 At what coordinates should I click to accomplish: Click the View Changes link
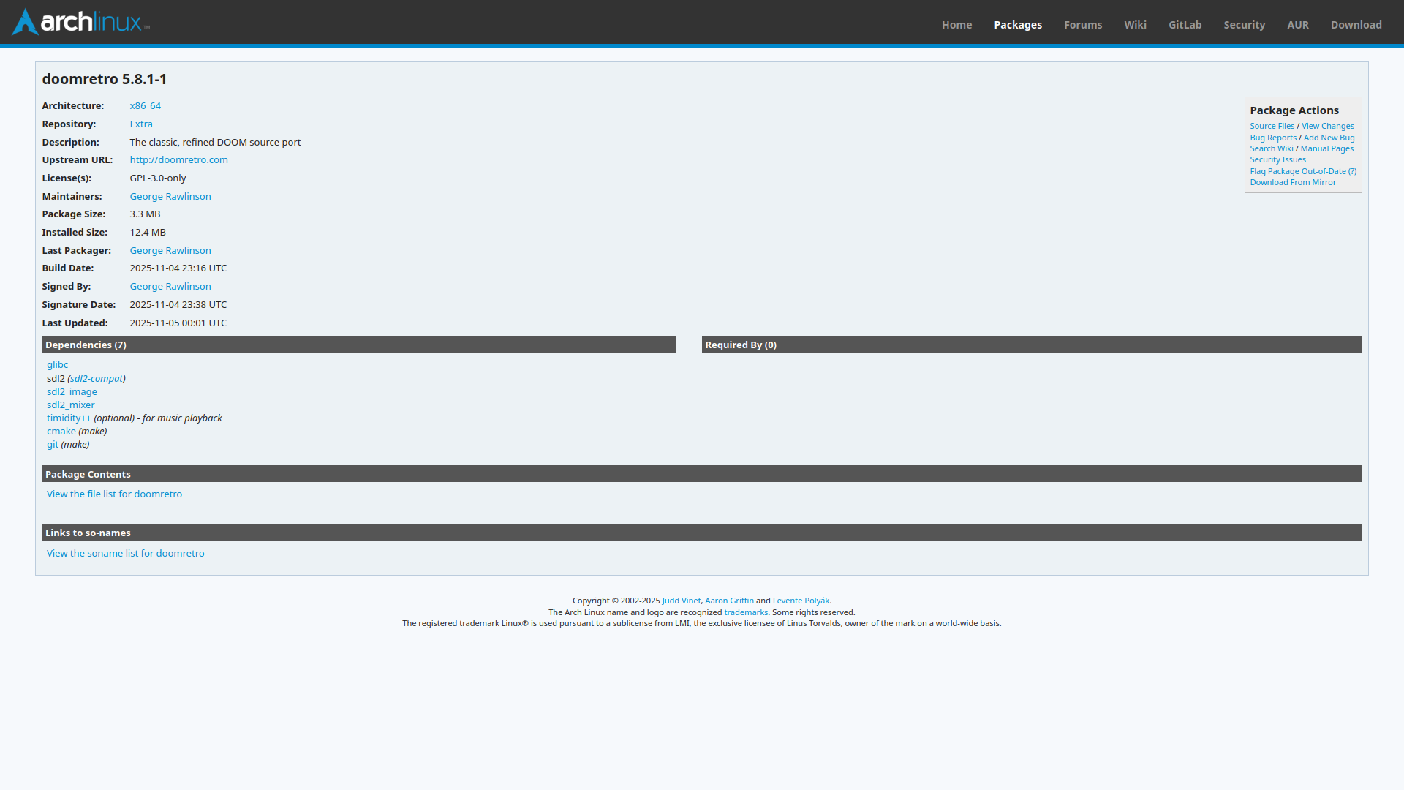point(1327,127)
